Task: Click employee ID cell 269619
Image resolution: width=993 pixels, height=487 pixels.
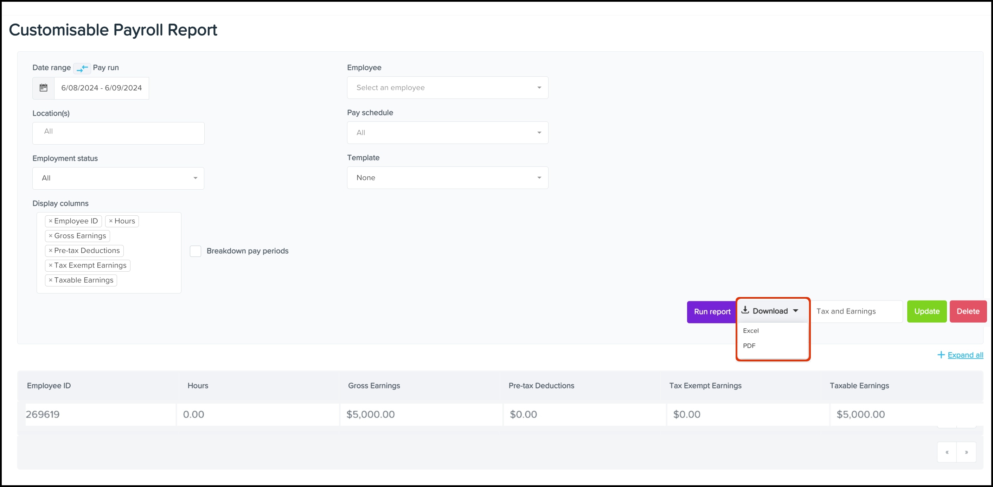Action: pos(101,415)
